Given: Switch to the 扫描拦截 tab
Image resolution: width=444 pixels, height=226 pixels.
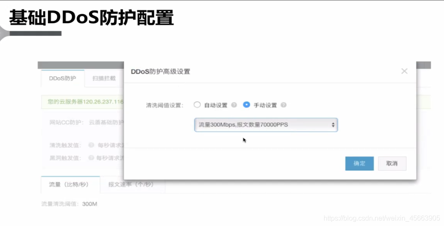Looking at the screenshot, I should (104, 78).
